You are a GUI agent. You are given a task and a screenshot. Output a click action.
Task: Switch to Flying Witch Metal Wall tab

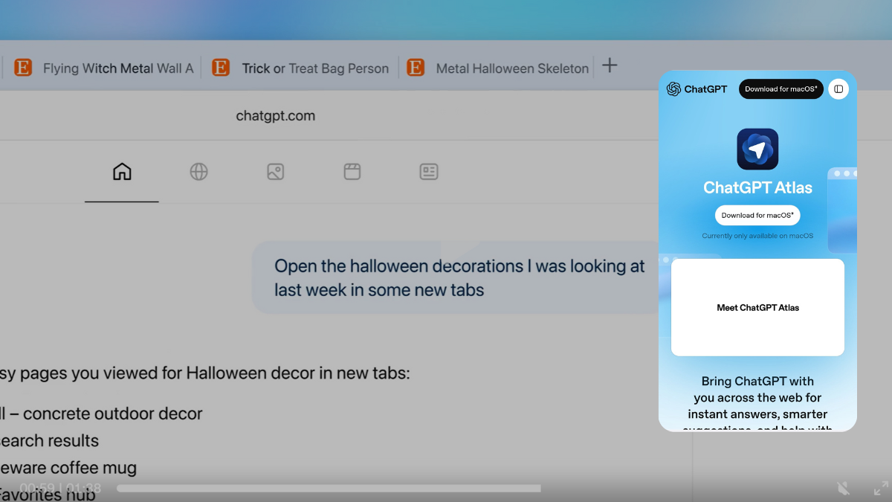104,68
